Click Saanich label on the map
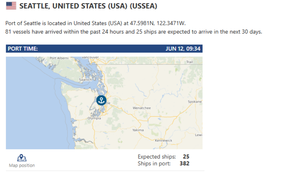293x172 pixels. 85,80
